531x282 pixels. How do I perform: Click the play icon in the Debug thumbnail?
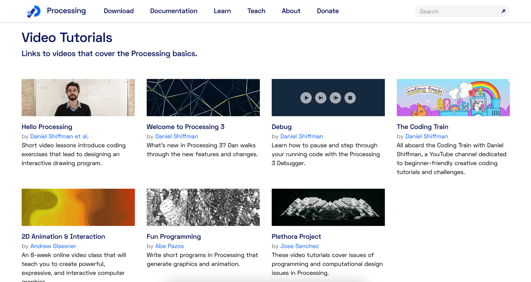306,98
